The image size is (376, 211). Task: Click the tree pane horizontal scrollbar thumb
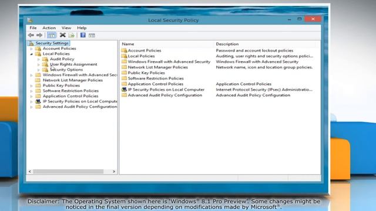click(68, 172)
